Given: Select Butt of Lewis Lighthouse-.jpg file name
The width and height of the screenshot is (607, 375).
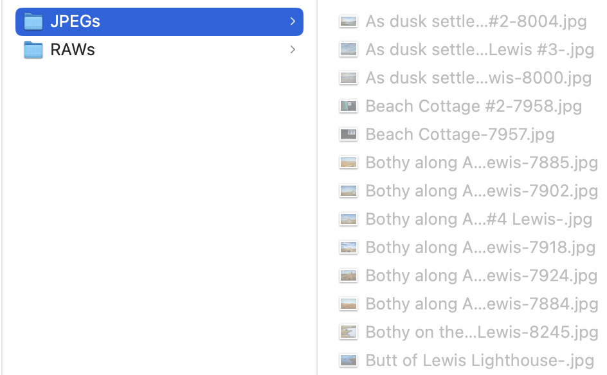Looking at the screenshot, I should 479,360.
